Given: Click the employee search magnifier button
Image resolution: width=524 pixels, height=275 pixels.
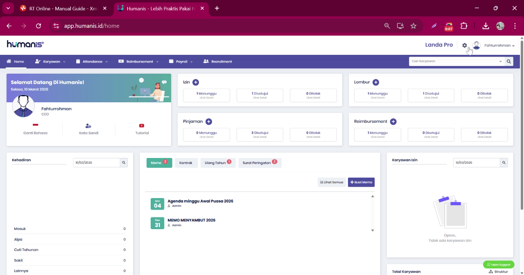Looking at the screenshot, I should tap(509, 61).
